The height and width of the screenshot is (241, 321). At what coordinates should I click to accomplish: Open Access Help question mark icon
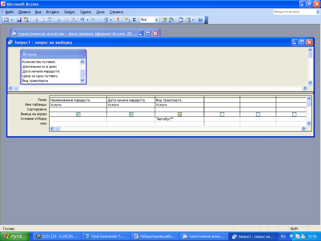[x=200, y=20]
